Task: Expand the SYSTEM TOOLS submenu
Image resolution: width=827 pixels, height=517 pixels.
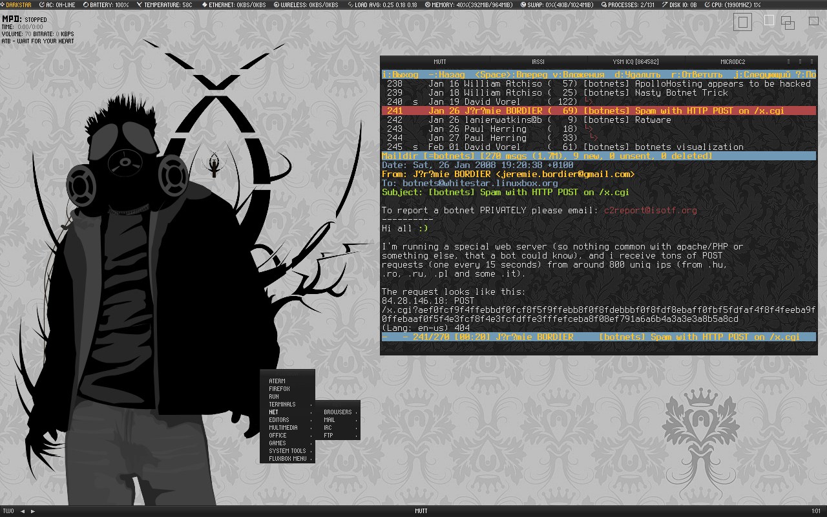Action: [288, 451]
